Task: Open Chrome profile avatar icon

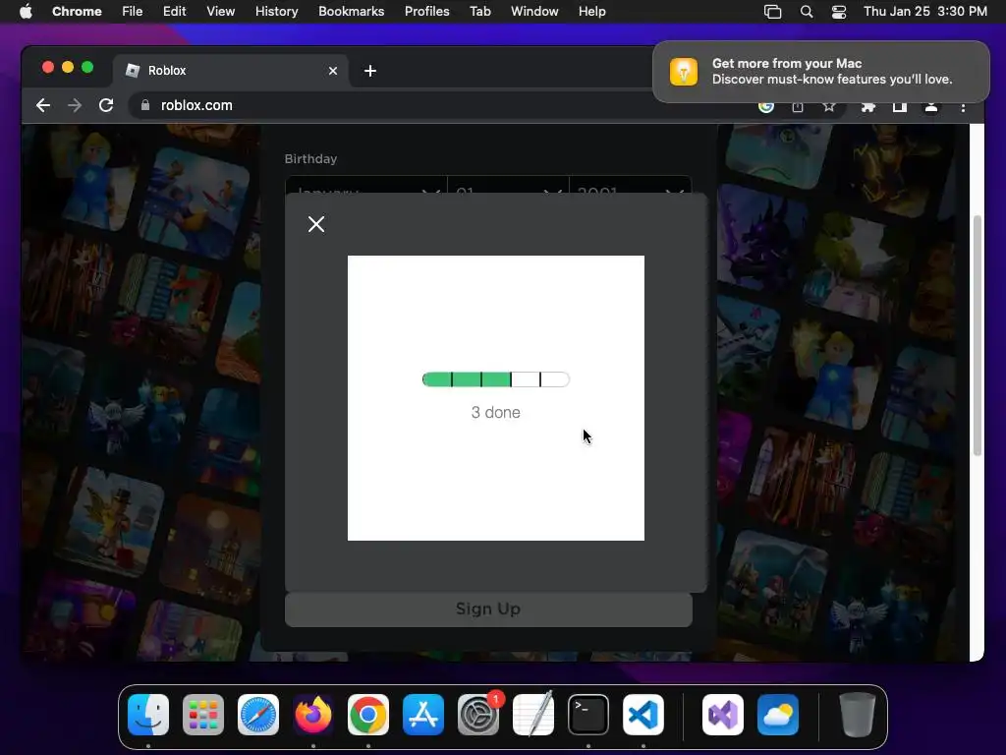Action: click(x=931, y=106)
